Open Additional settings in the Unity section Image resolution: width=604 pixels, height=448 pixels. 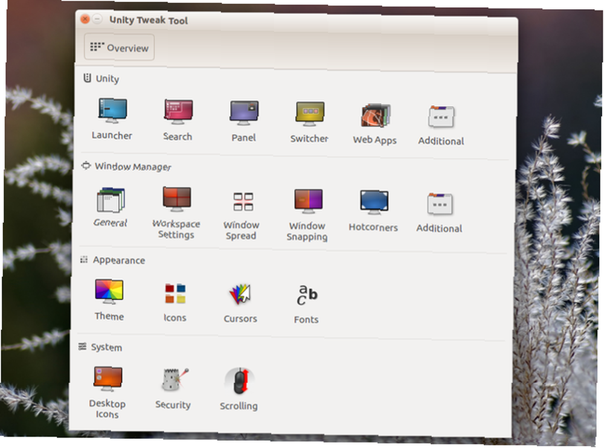point(441,125)
